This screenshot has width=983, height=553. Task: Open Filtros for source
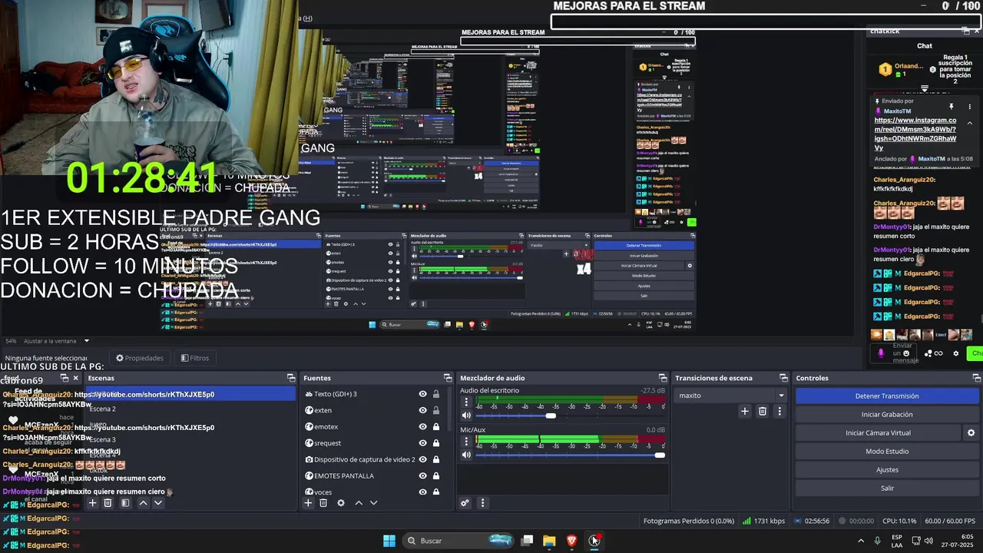(x=194, y=358)
